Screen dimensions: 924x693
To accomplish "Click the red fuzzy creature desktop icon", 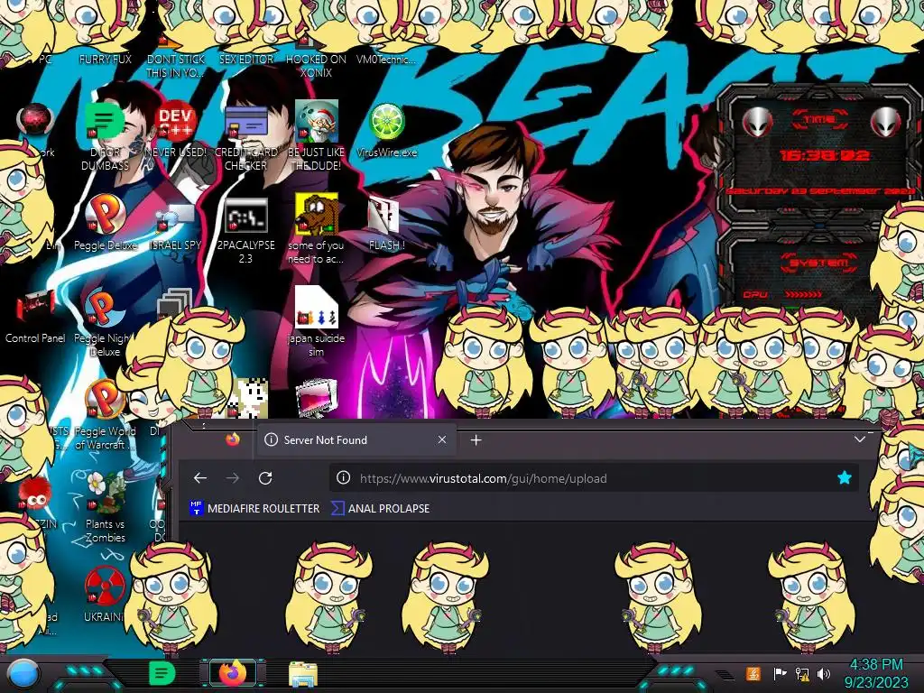I will (35, 494).
